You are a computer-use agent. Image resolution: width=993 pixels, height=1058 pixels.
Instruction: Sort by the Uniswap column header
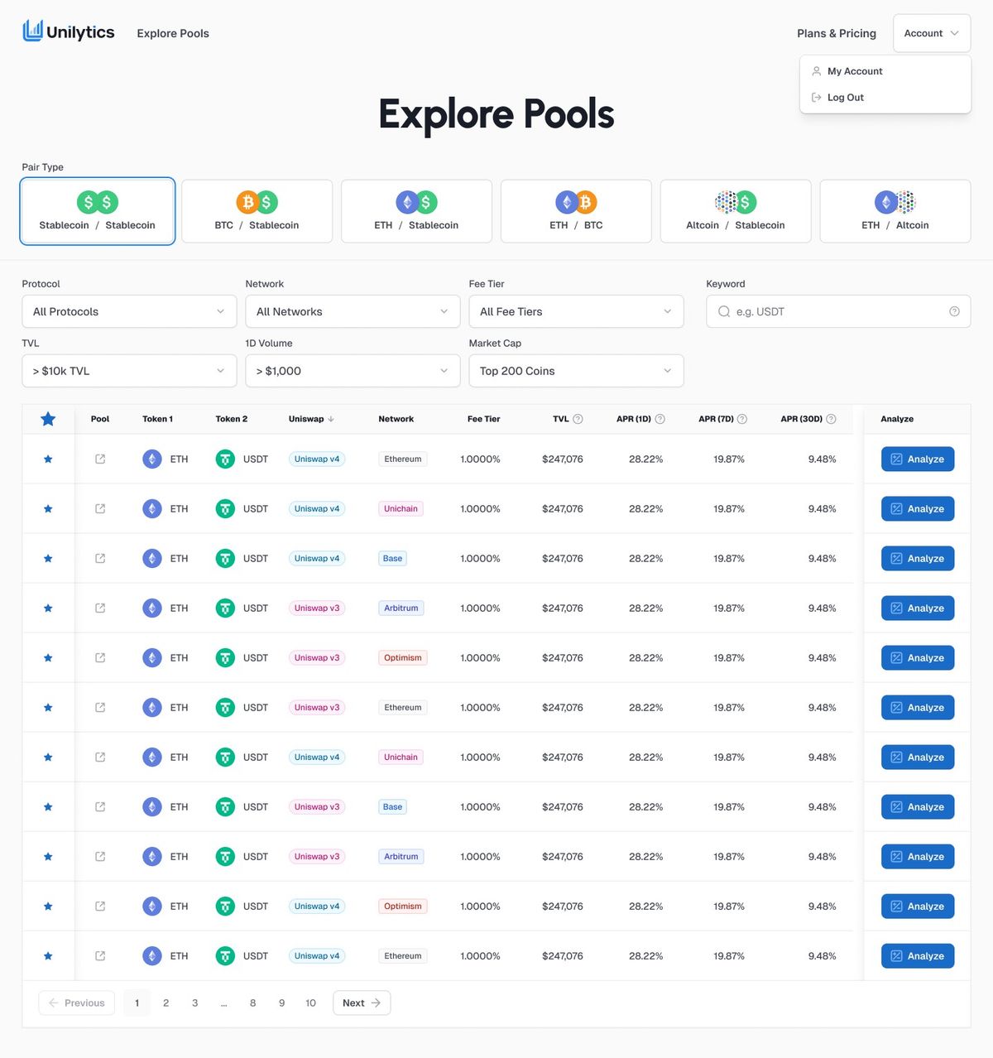click(311, 419)
